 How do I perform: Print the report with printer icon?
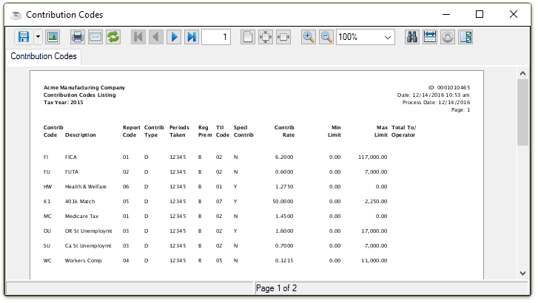[x=77, y=37]
